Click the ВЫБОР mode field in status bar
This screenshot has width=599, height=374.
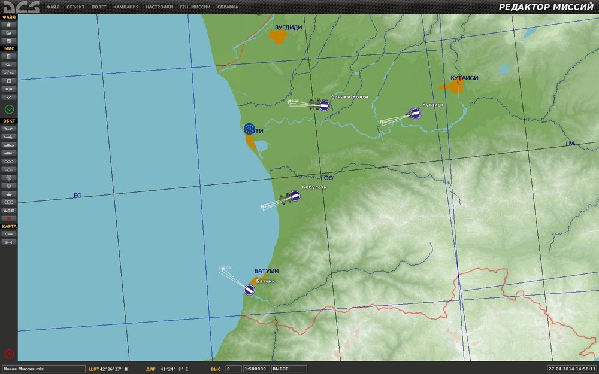(289, 369)
